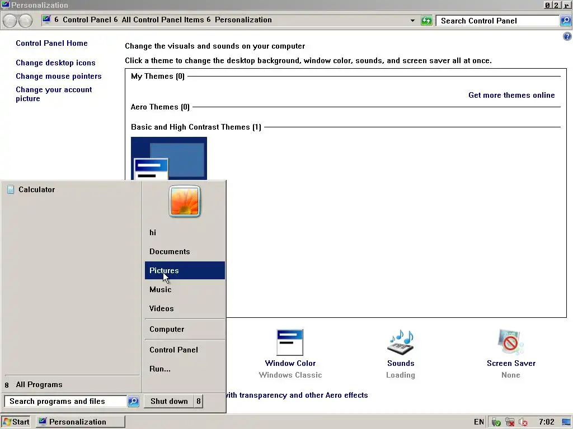Image resolution: width=573 pixels, height=429 pixels.
Task: Click the search magnifier in the Start menu
Action: [133, 401]
